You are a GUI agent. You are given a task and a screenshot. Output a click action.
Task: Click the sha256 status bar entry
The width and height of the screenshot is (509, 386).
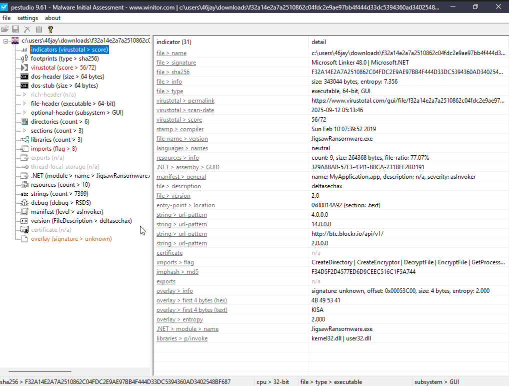[x=115, y=382]
